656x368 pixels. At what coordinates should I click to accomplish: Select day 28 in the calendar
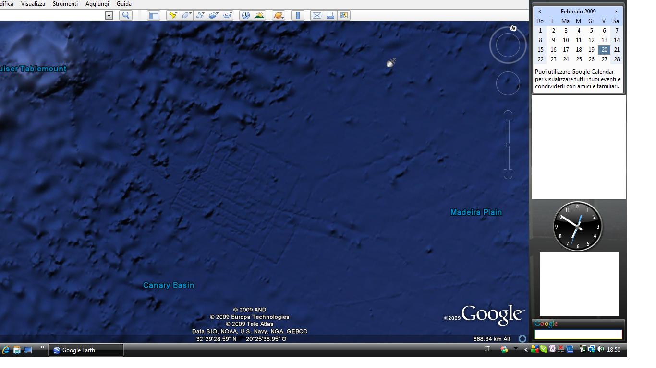(617, 59)
